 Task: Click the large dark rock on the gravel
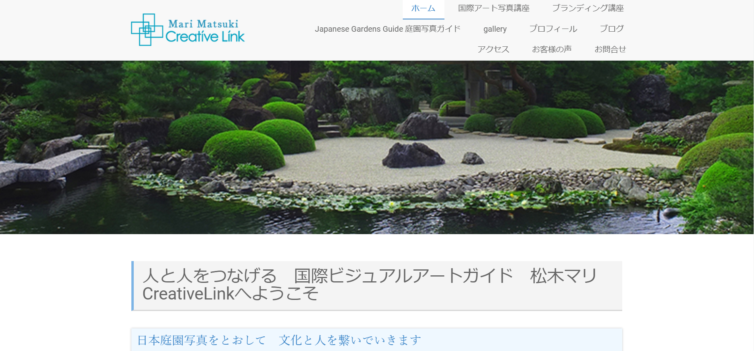[412, 155]
